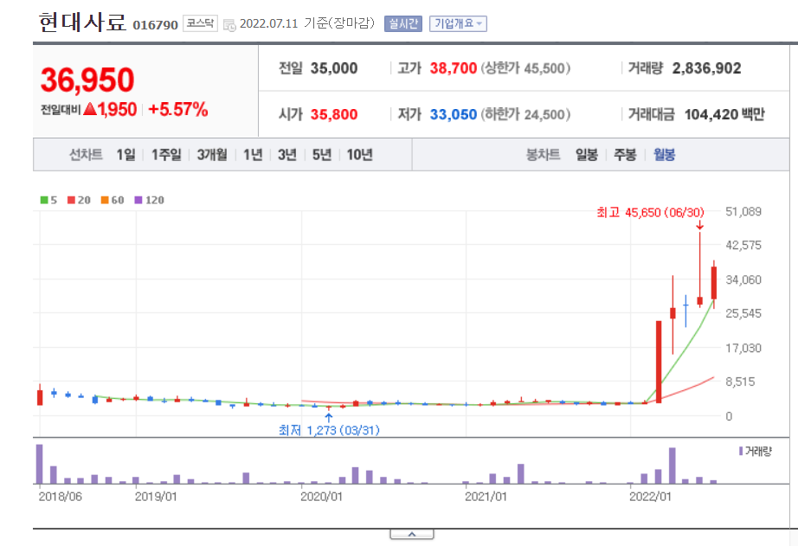Click the red 20 moving average swatch
Screen dimensions: 798x546
tap(71, 200)
